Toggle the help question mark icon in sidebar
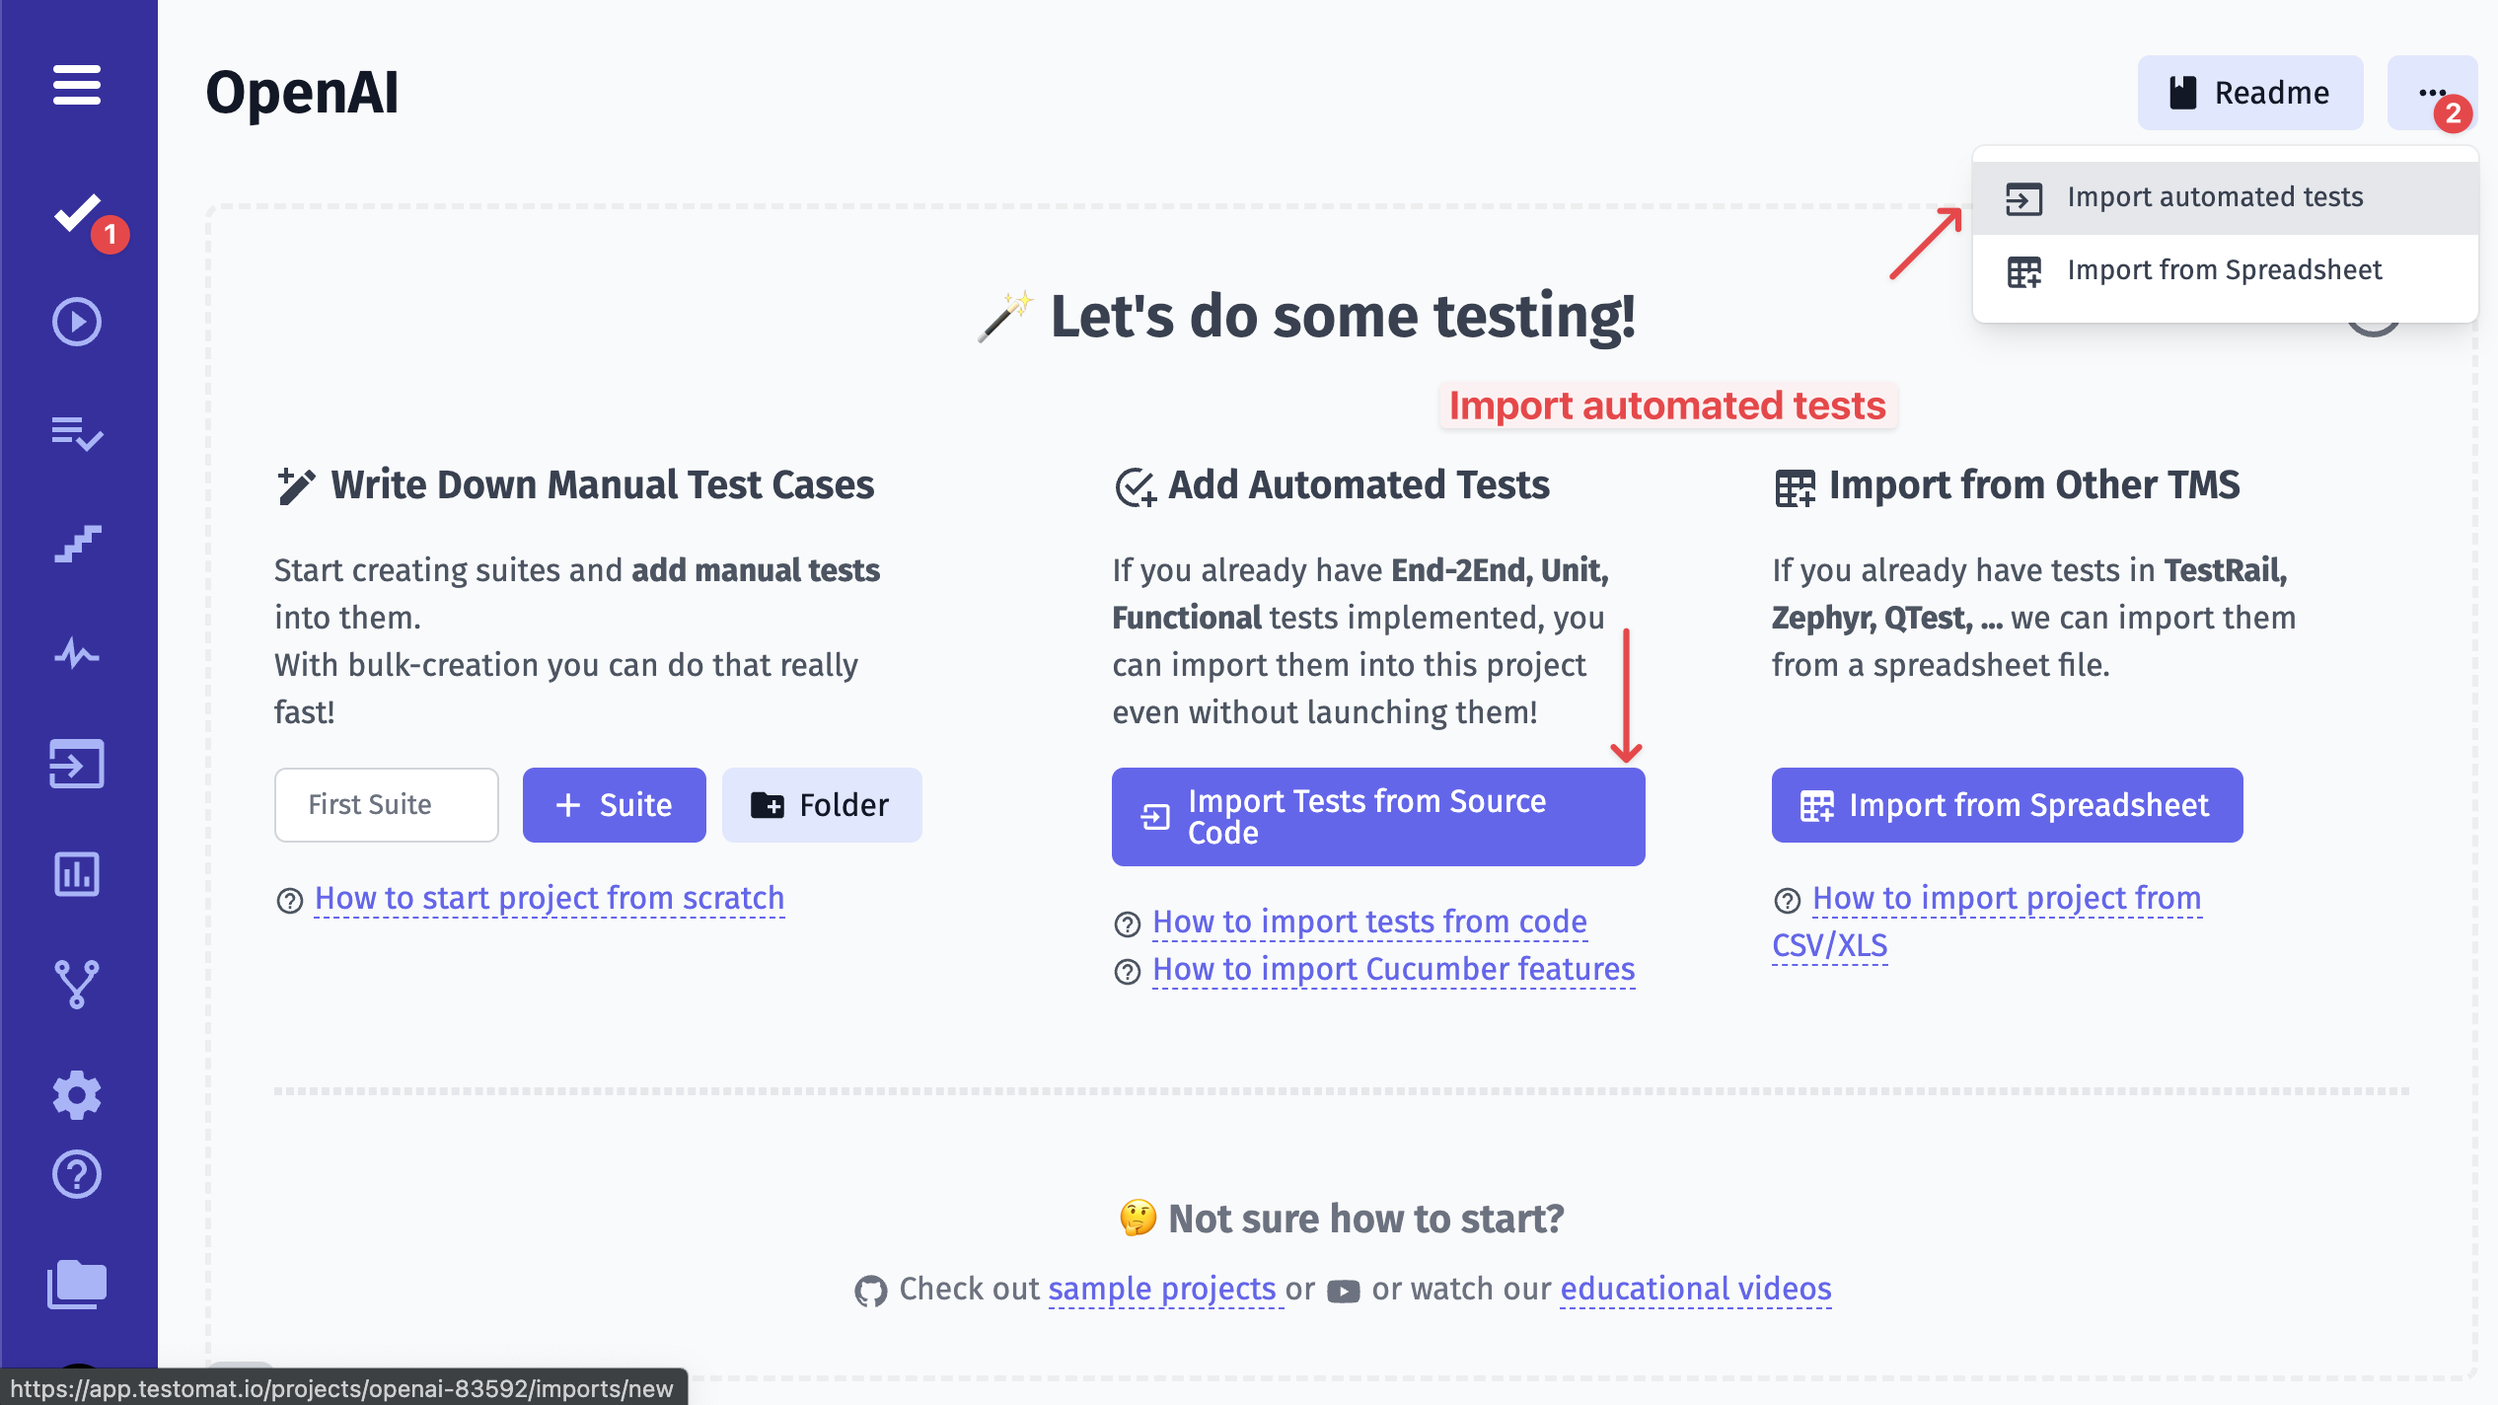2498x1405 pixels. [x=76, y=1173]
